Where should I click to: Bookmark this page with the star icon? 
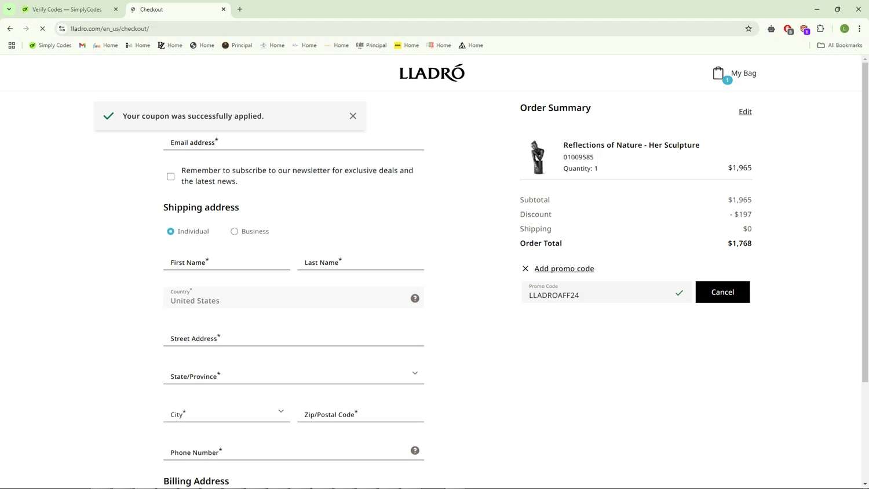click(748, 28)
